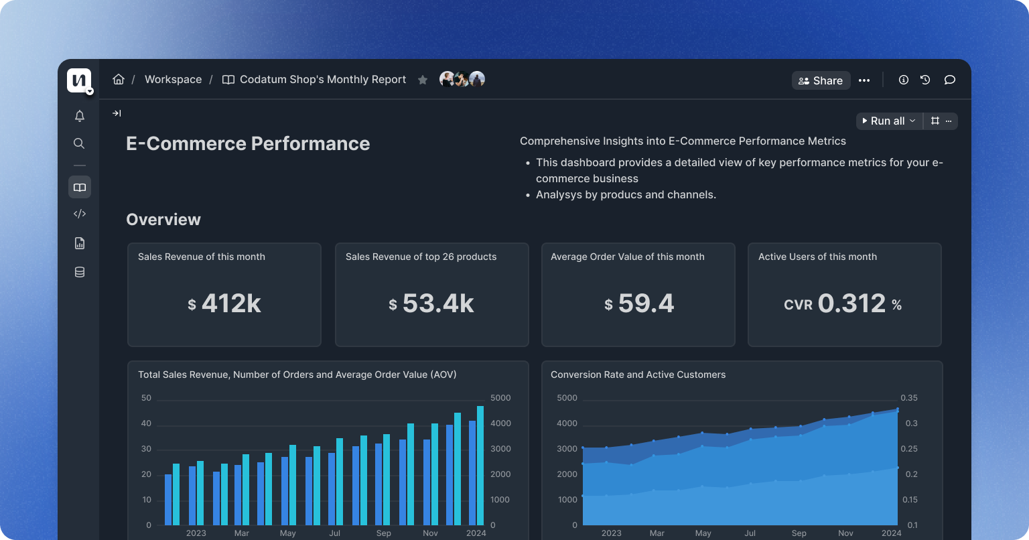Viewport: 1029px width, 540px height.
Task: Open the report chart icon in sidebar
Action: (79, 243)
